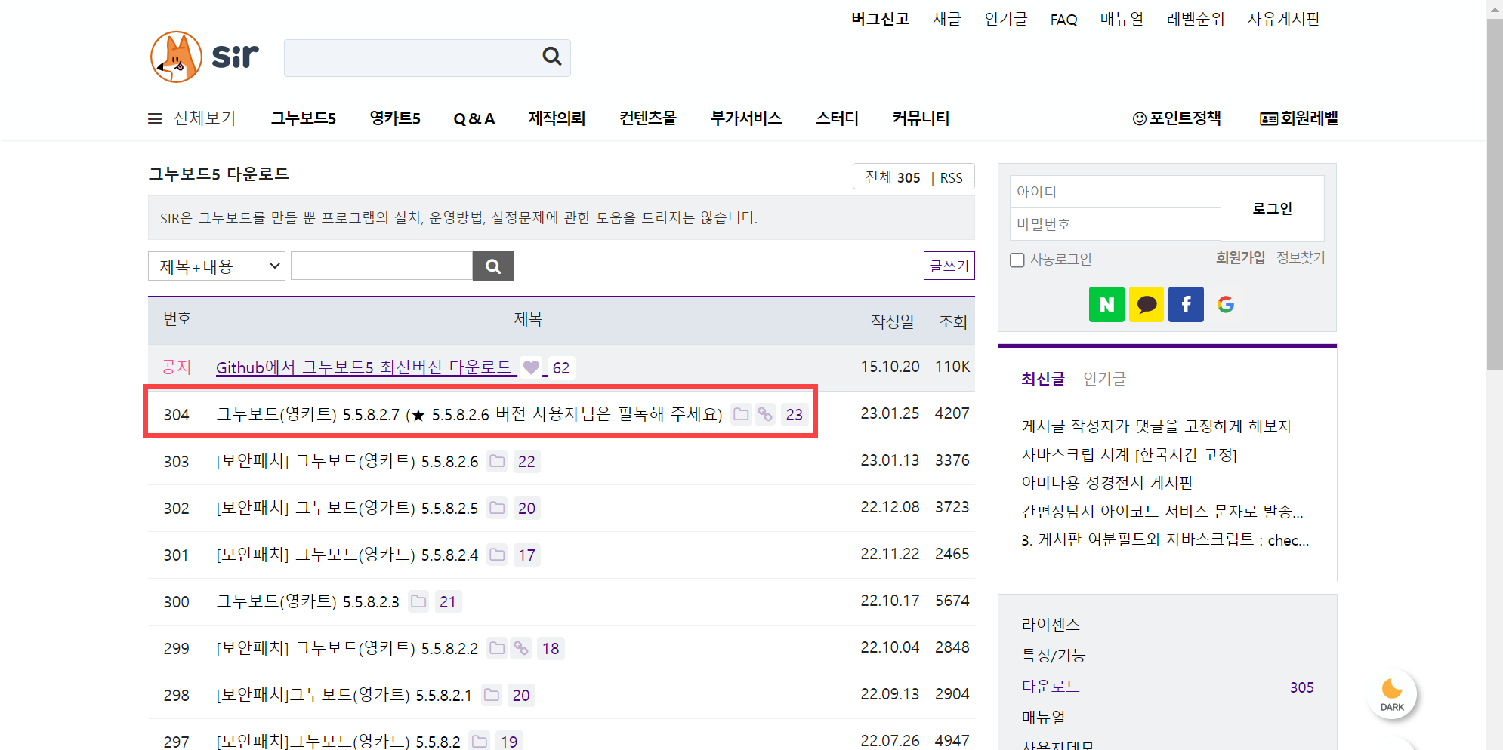
Task: Open the 제작의뢰 main menu
Action: pos(557,118)
